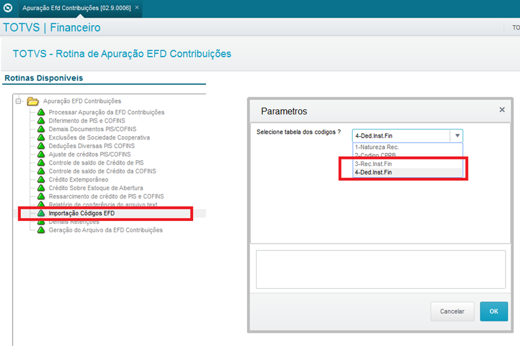
Task: Click green icon beside Processar Apuração da EFD
Action: [41, 112]
